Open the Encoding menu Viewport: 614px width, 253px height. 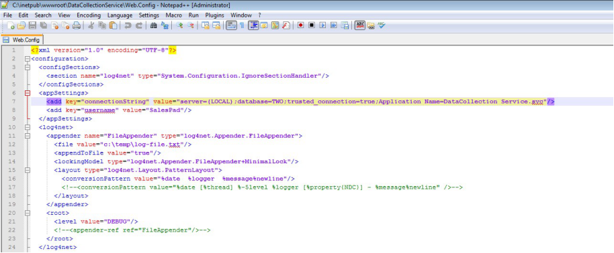tap(89, 15)
